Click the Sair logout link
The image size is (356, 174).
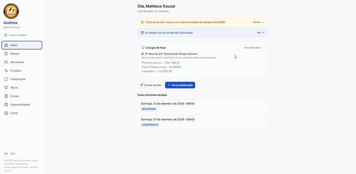click(10, 153)
